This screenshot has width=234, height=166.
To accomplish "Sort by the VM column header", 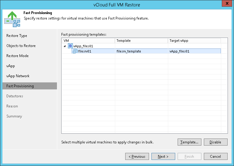I will [88, 41].
